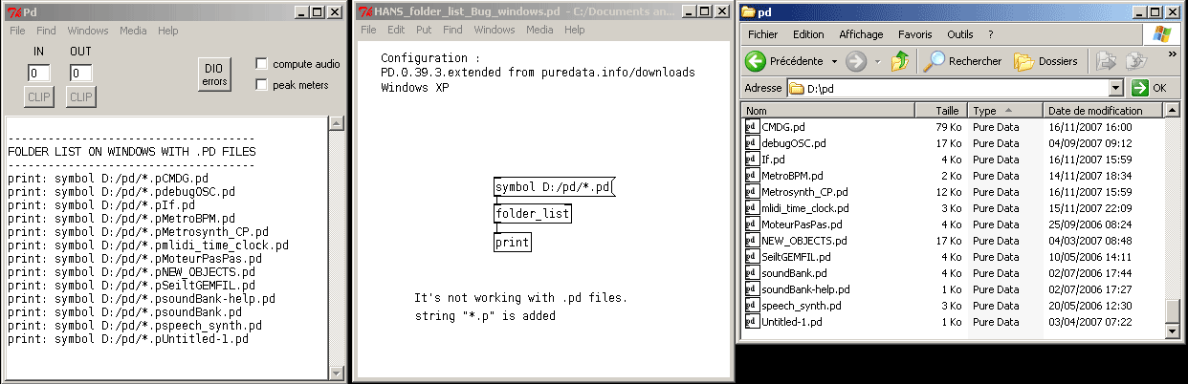
Task: Click the symbol D:/pd/*.pd message box
Action: click(554, 186)
